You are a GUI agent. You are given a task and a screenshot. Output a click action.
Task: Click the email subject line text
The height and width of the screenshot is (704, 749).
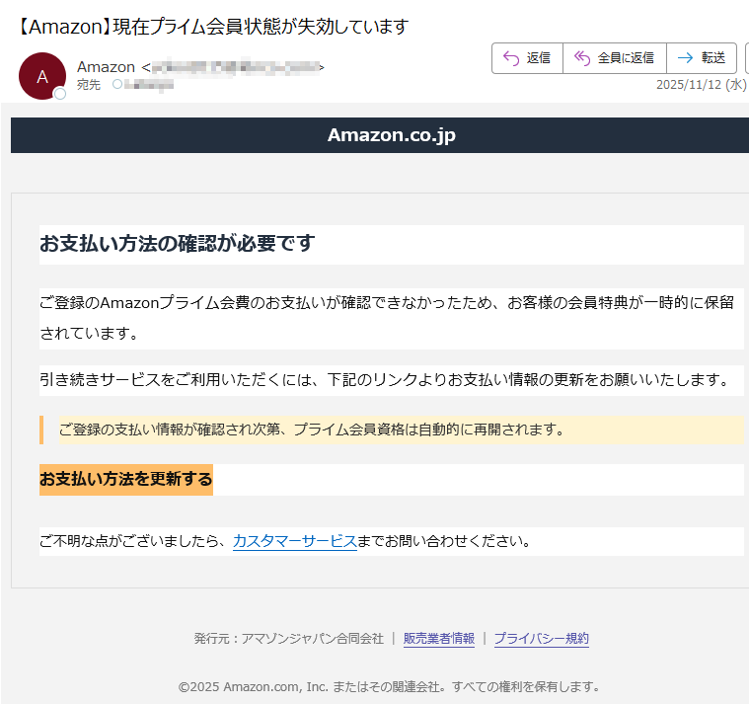tap(213, 27)
